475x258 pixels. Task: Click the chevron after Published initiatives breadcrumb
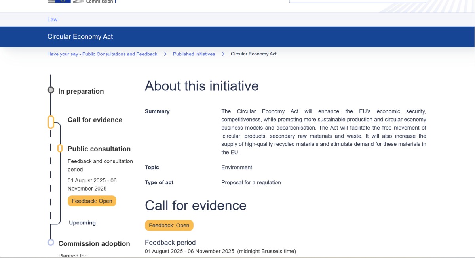coord(223,54)
